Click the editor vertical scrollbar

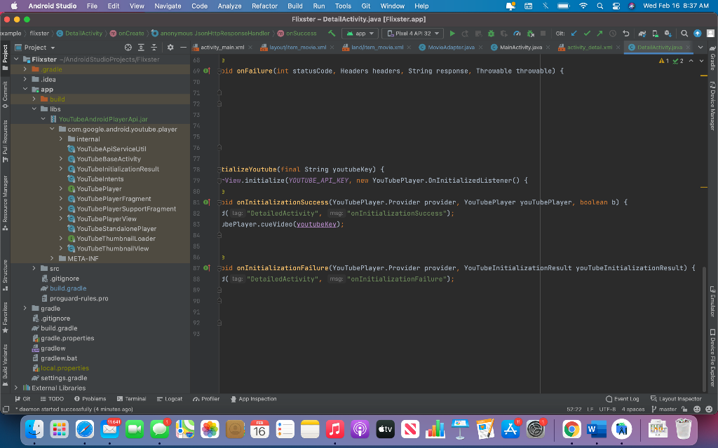704,328
